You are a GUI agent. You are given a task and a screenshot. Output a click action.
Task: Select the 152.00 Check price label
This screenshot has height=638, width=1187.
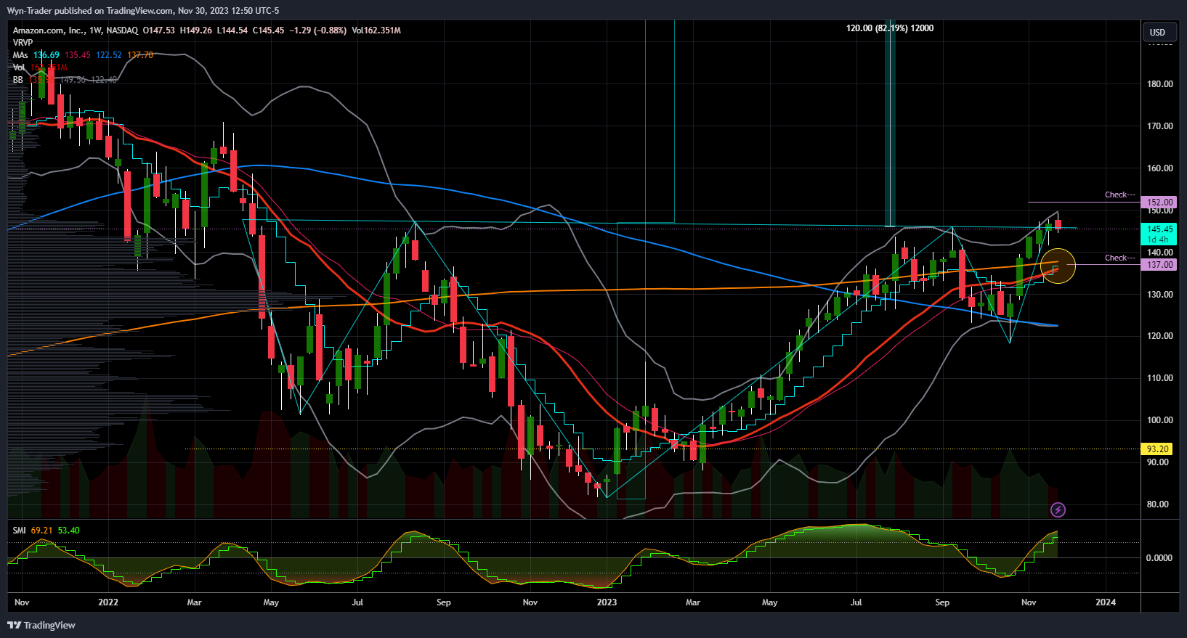[x=1159, y=203]
